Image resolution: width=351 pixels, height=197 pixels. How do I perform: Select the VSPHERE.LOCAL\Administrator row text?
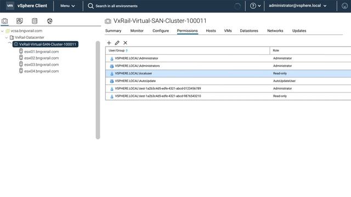pos(137,59)
